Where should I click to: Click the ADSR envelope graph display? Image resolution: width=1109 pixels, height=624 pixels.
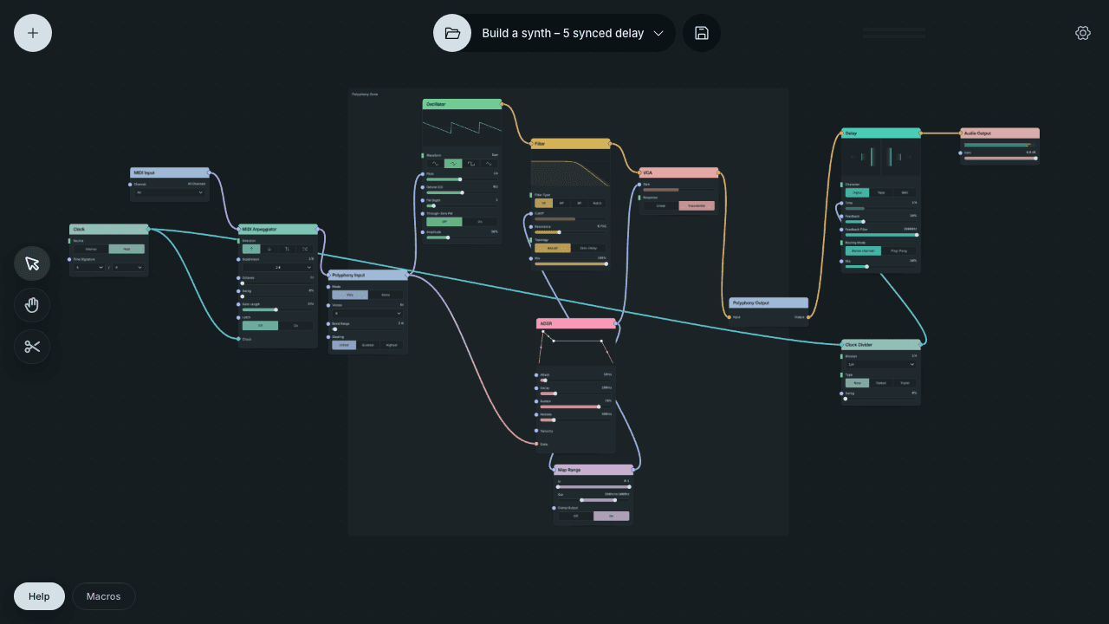click(575, 348)
